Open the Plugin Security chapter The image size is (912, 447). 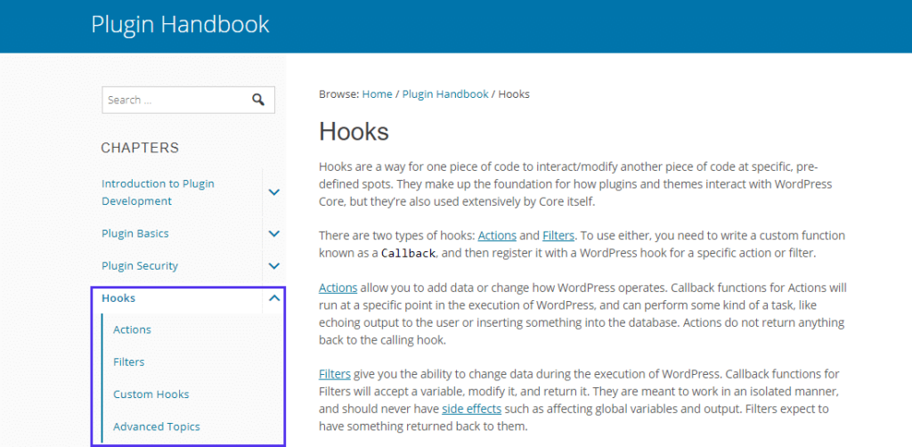[x=140, y=265]
